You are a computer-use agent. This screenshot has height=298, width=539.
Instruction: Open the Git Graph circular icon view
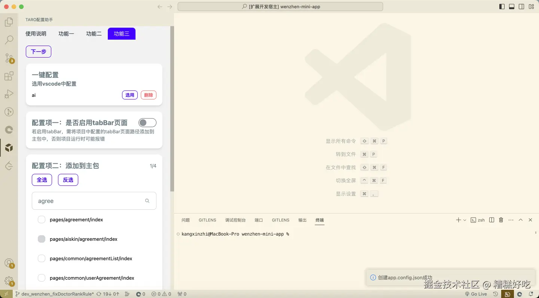click(x=9, y=112)
